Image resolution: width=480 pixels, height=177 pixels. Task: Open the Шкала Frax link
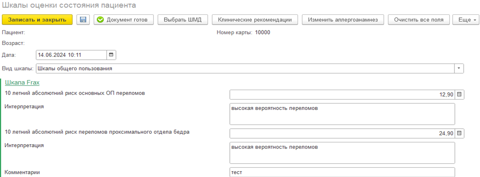pos(22,83)
